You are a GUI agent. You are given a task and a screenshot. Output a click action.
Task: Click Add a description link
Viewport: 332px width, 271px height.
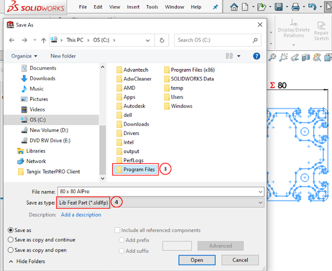(81, 215)
